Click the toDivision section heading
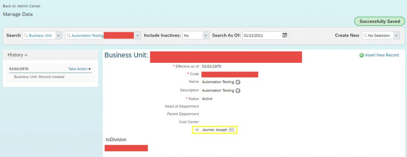The image size is (407, 157). click(116, 140)
